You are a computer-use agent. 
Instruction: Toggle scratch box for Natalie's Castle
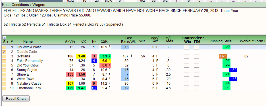click(4, 84)
